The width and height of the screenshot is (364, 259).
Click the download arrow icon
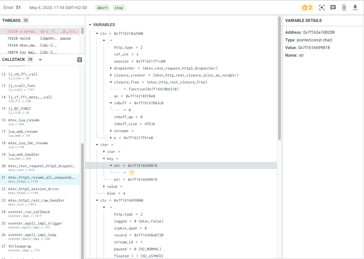(x=355, y=8)
